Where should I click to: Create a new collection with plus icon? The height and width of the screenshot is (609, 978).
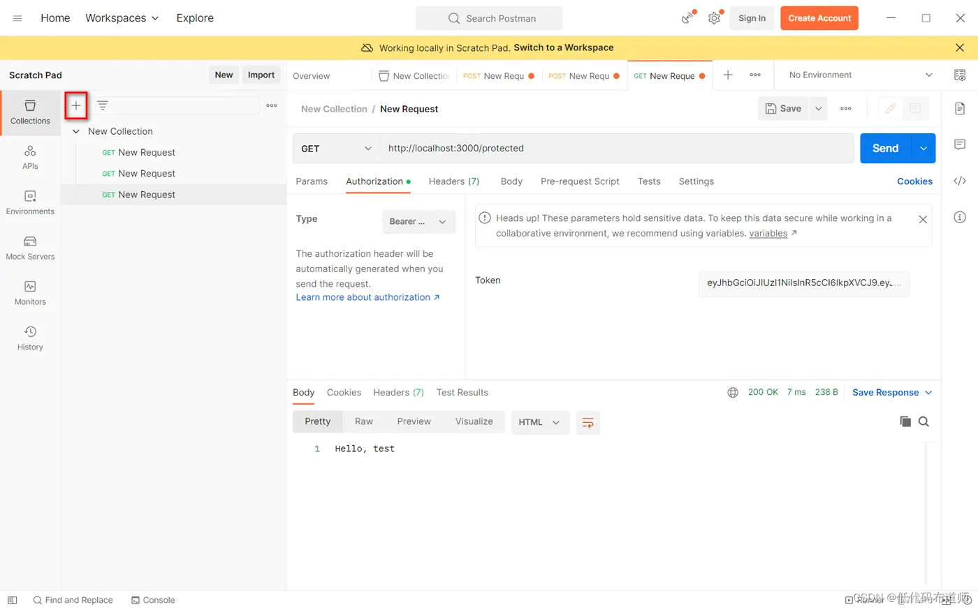(x=76, y=105)
